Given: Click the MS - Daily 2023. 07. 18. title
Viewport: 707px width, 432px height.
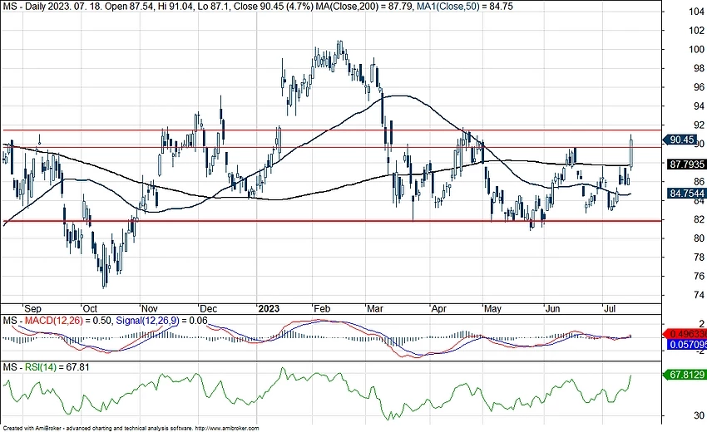Looking at the screenshot, I should 52,7.
